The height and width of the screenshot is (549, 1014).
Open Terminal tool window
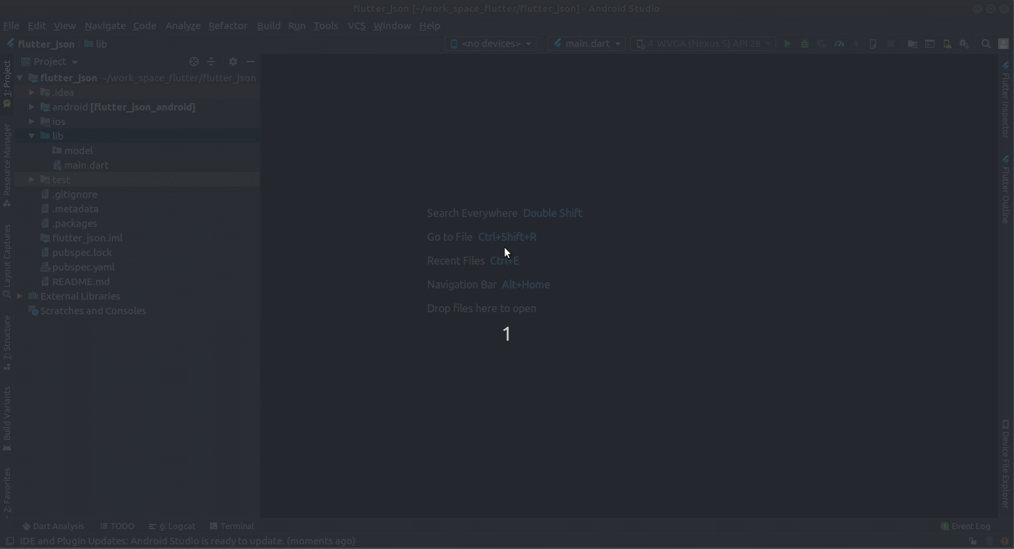click(x=232, y=527)
